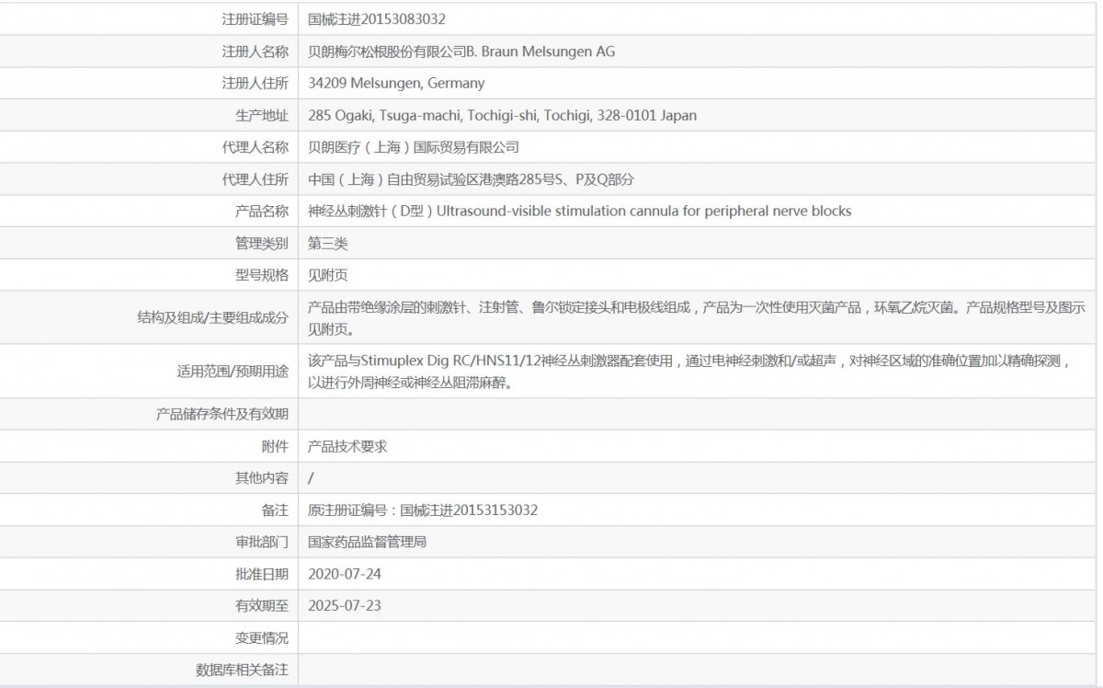Viewport: 1103px width, 688px height.
Task: Click the '审批部门' field label
Action: click(262, 542)
